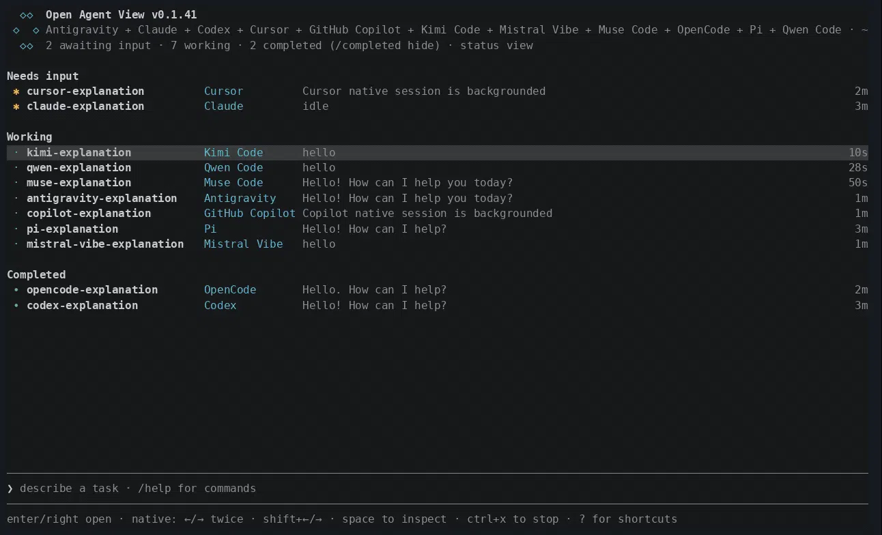Focus the "describe a task" input field
This screenshot has width=882, height=535.
(x=438, y=489)
